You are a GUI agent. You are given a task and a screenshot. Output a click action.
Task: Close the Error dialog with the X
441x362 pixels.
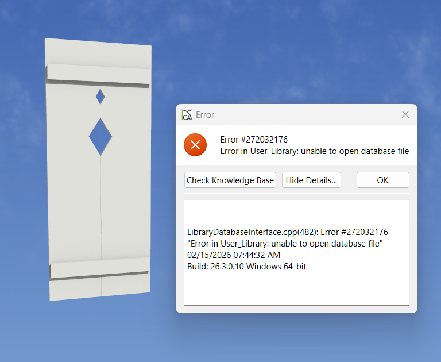(405, 115)
